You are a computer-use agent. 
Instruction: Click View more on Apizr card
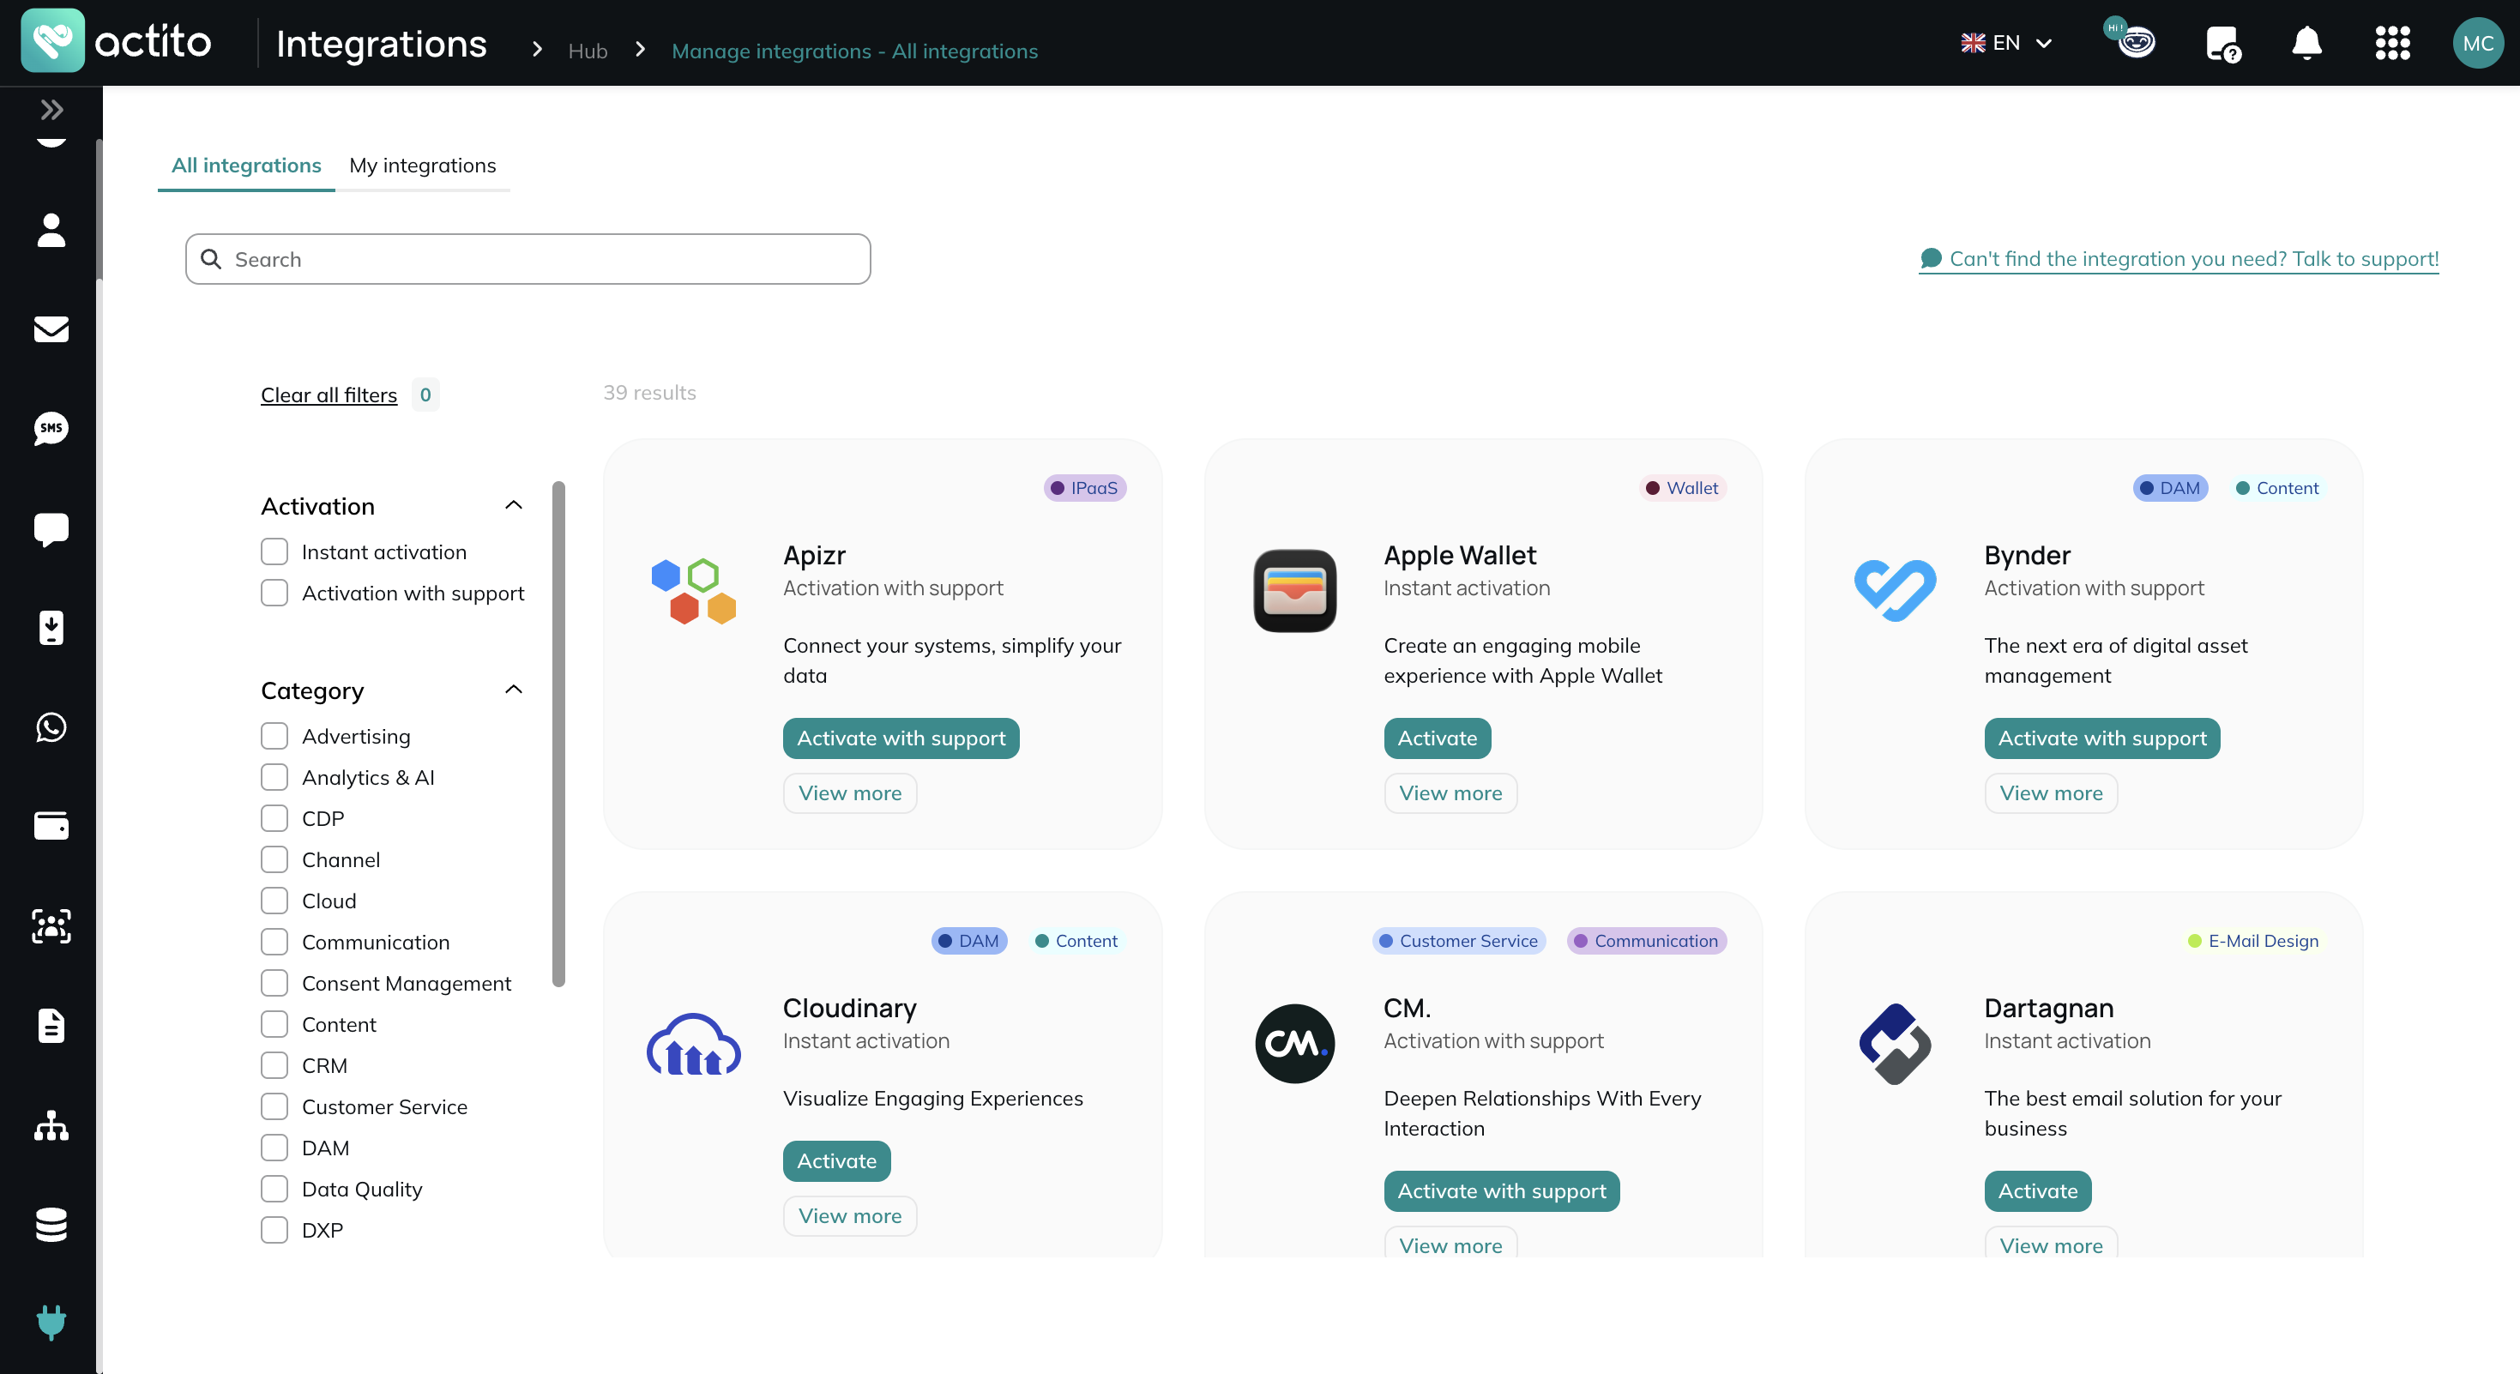[x=850, y=793]
